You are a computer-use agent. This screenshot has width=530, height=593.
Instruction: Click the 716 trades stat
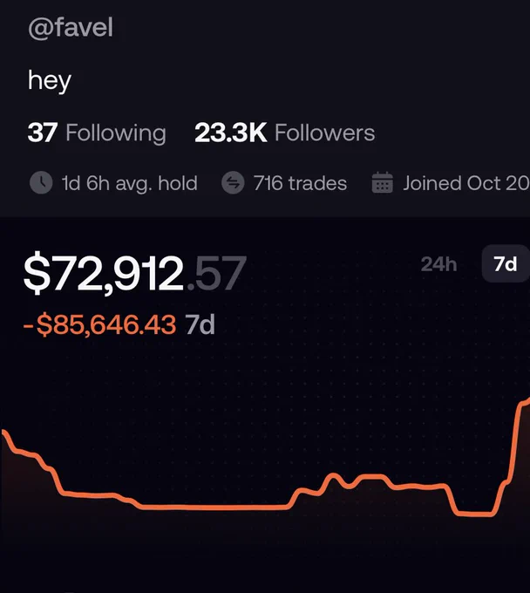pos(300,183)
